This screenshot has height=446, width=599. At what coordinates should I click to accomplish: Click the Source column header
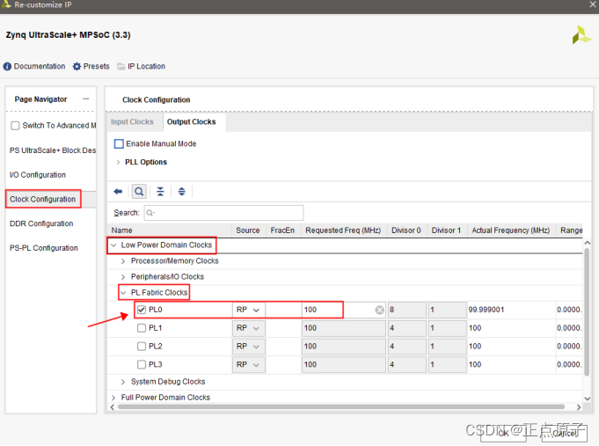[249, 230]
